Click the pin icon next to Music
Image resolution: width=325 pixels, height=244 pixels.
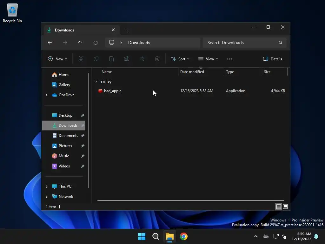click(83, 156)
